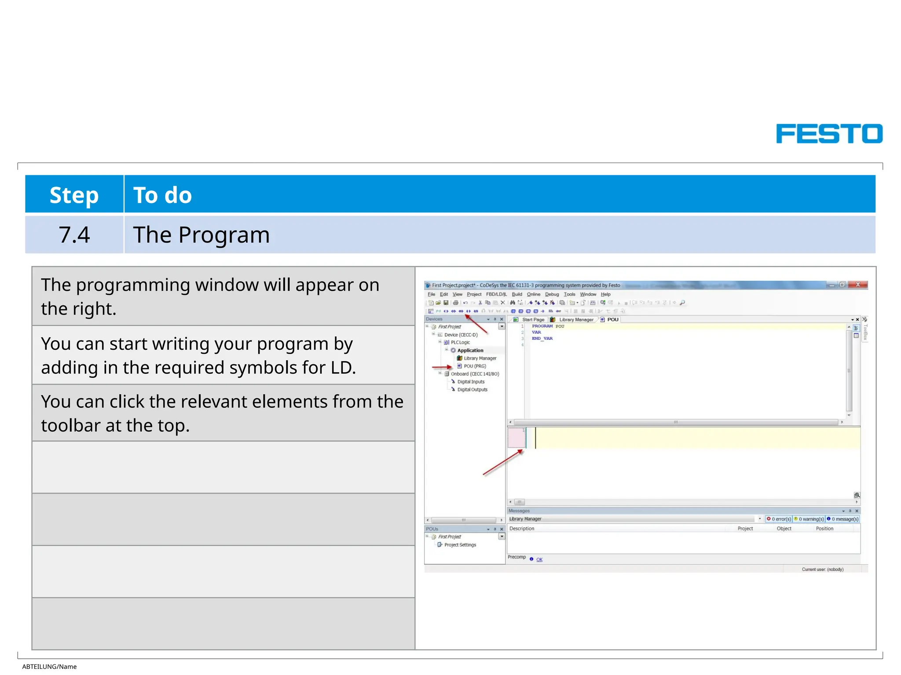Select the POU editor tab

point(609,319)
